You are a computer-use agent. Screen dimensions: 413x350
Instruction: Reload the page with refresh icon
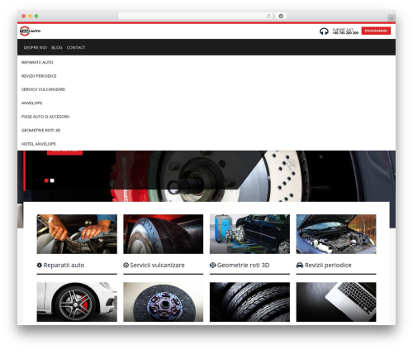click(x=268, y=16)
